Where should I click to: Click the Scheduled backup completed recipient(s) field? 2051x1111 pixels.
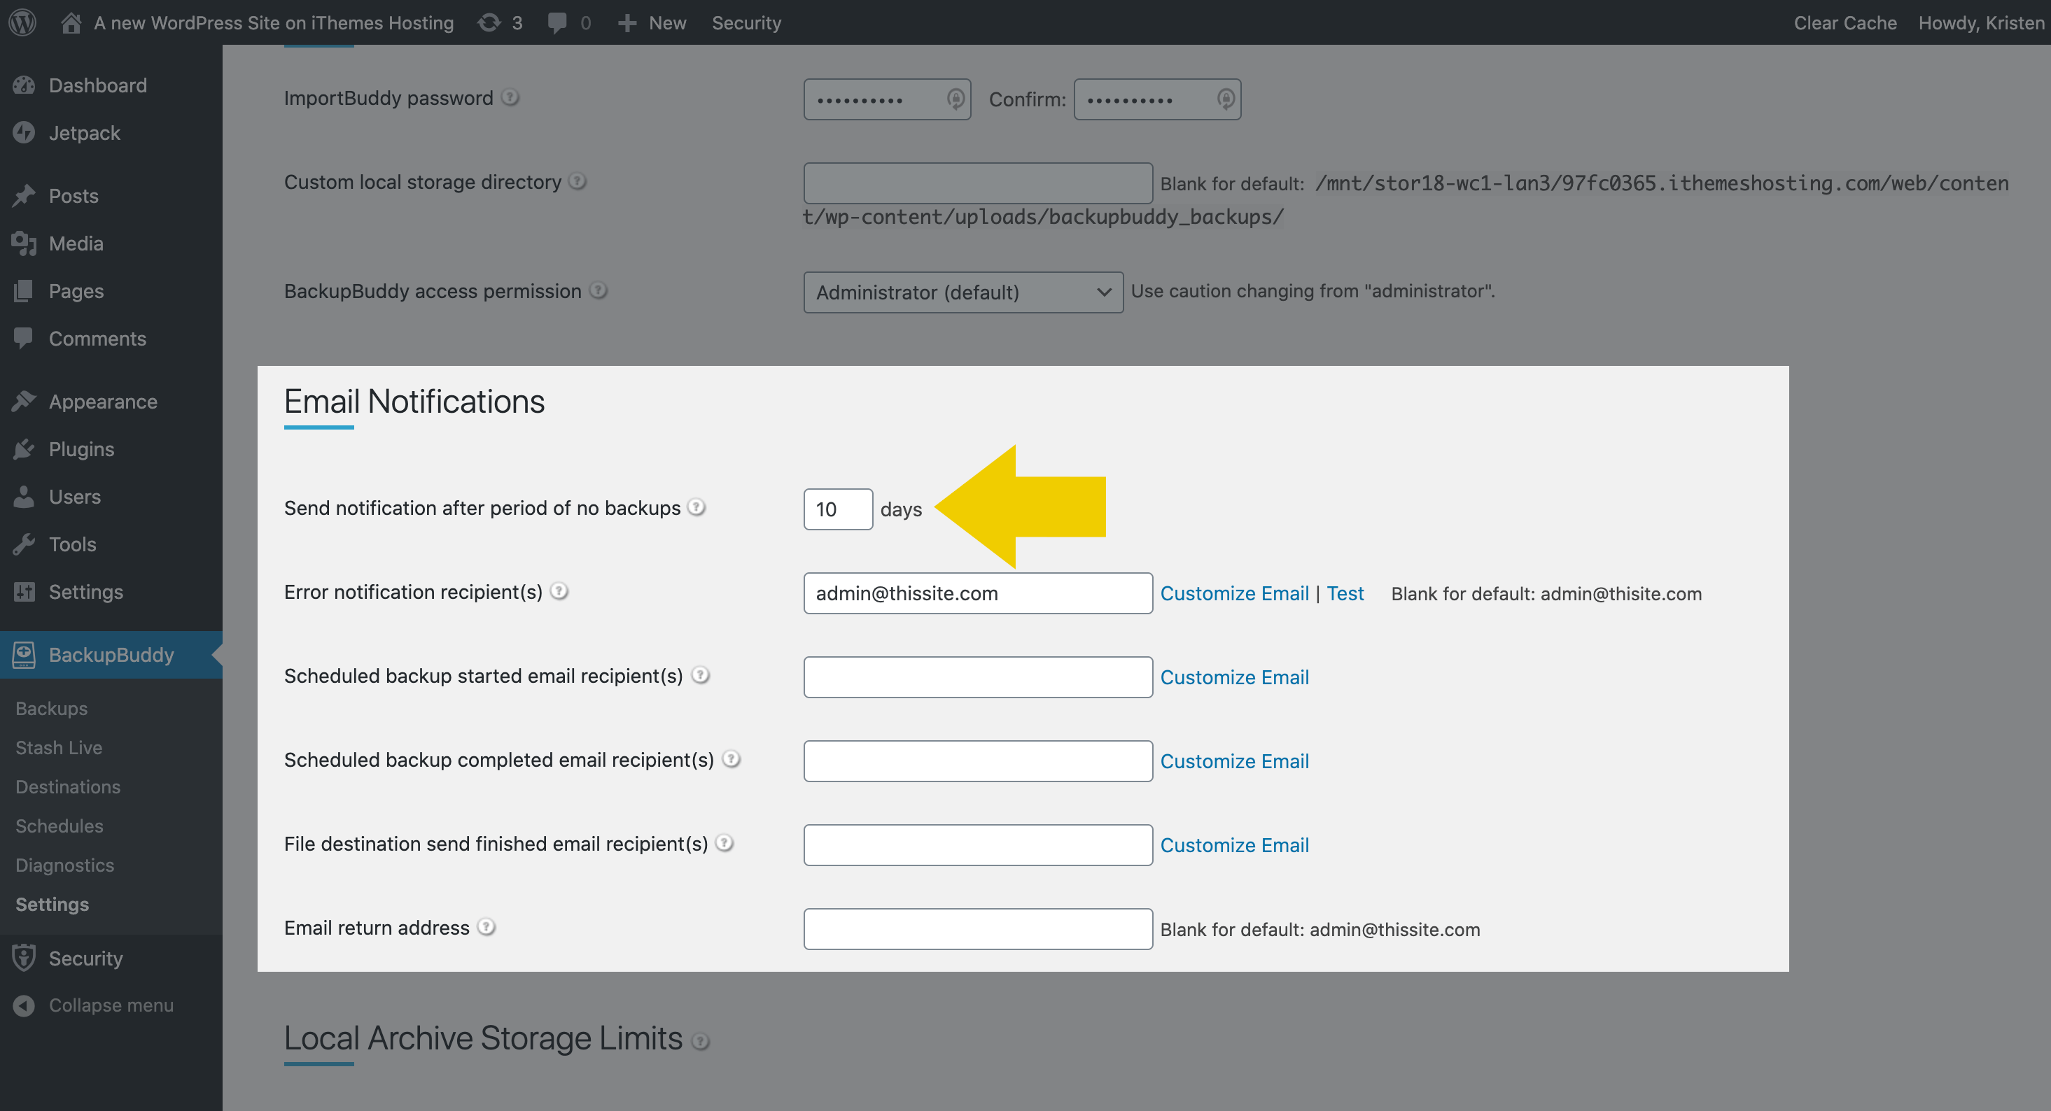pyautogui.click(x=978, y=762)
